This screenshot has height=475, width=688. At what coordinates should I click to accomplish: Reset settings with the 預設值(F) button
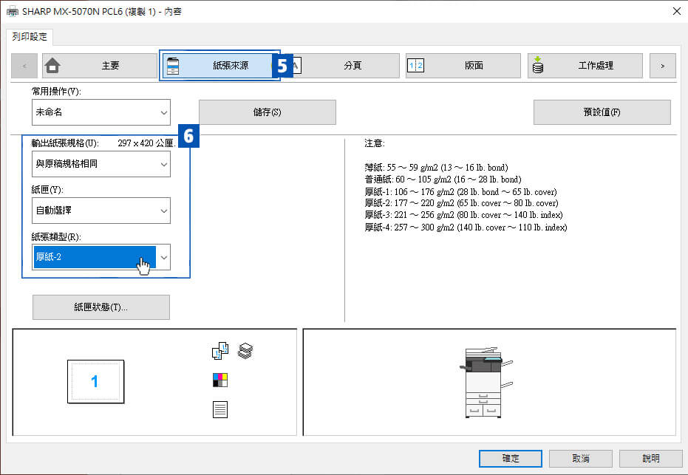point(602,112)
